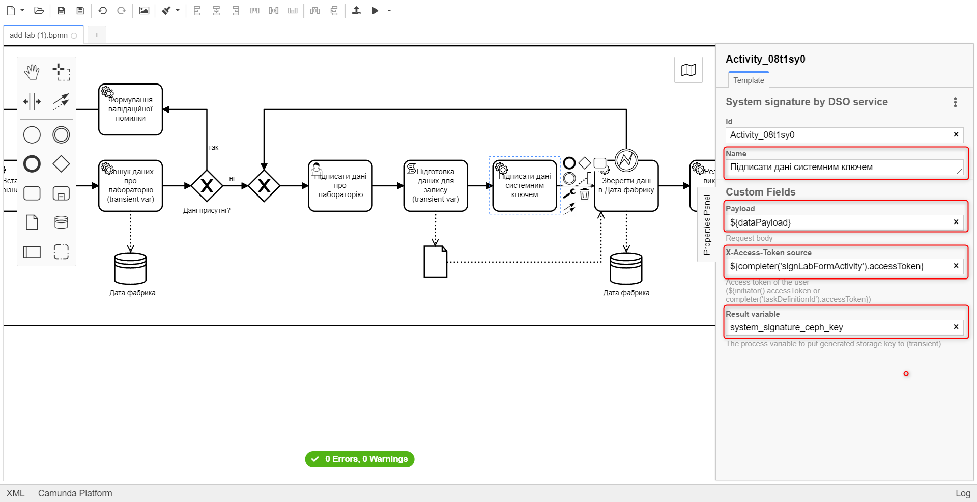The height and width of the screenshot is (502, 977).
Task: Clear the Result variable value
Action: 956,327
